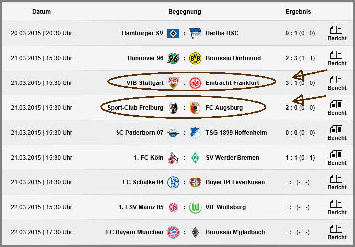The width and height of the screenshot is (355, 247).
Task: Click the Borussia Dortmund BVB logo
Action: tap(195, 58)
